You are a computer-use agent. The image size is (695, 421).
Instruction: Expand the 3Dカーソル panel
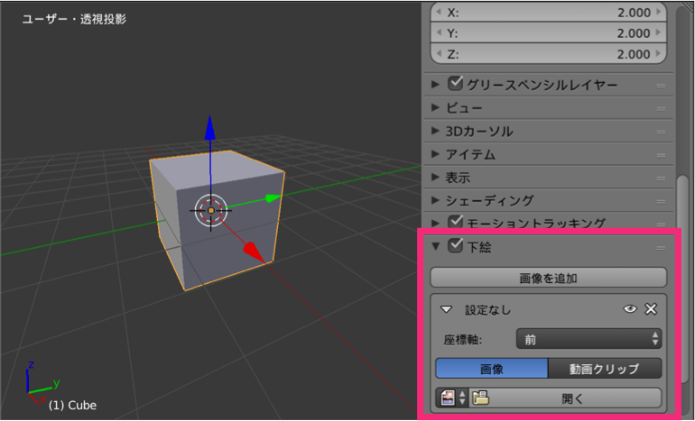pos(436,132)
